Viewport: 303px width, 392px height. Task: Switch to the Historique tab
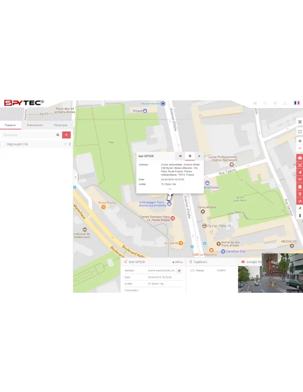(x=61, y=125)
